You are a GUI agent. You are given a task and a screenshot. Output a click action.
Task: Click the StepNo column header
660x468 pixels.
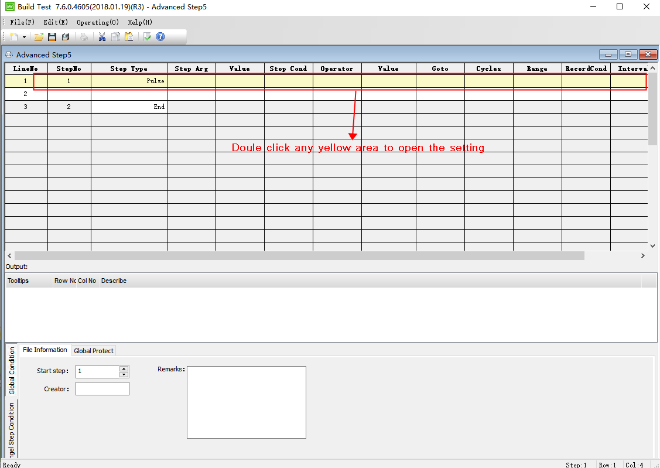pos(69,69)
